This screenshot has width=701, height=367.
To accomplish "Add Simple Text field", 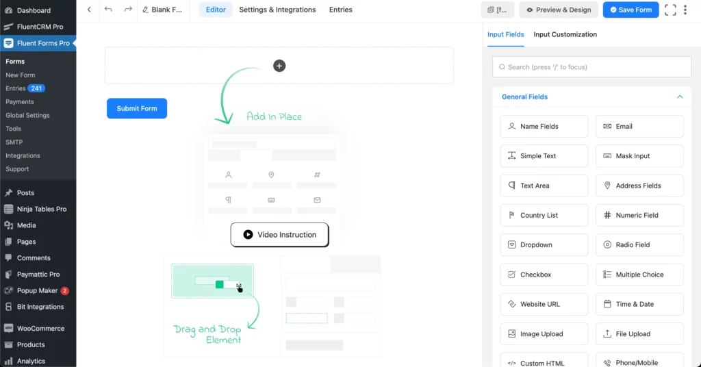I will pyautogui.click(x=544, y=156).
